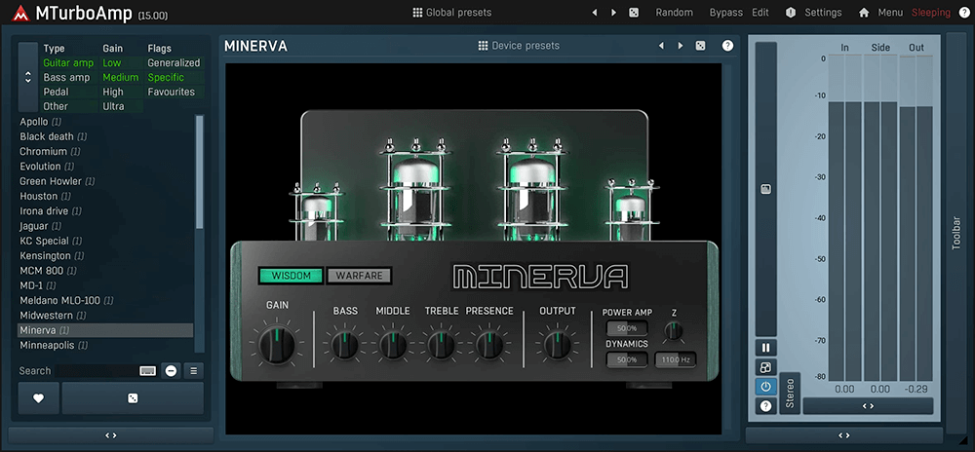Open the top-right help question mark
The height and width of the screenshot is (452, 975).
pyautogui.click(x=964, y=13)
